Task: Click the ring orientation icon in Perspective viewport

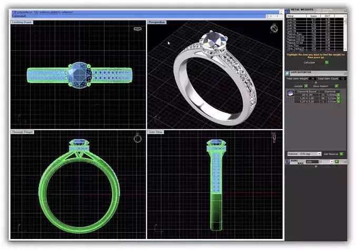Action: pyautogui.click(x=274, y=28)
